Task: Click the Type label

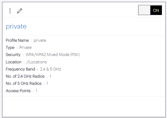Action: (x=10, y=48)
